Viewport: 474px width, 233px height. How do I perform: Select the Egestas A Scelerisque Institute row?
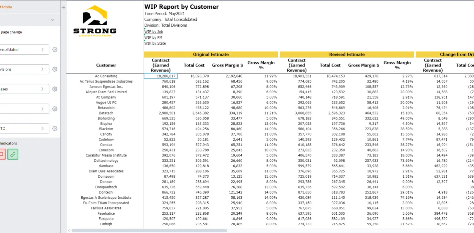106,198
